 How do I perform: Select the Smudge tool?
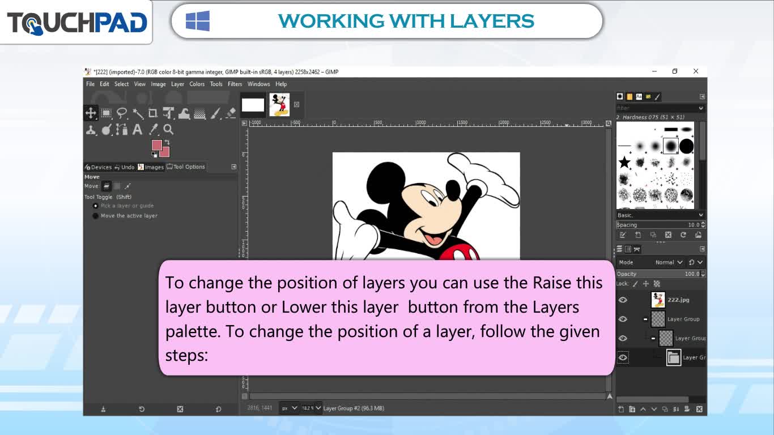pos(107,130)
